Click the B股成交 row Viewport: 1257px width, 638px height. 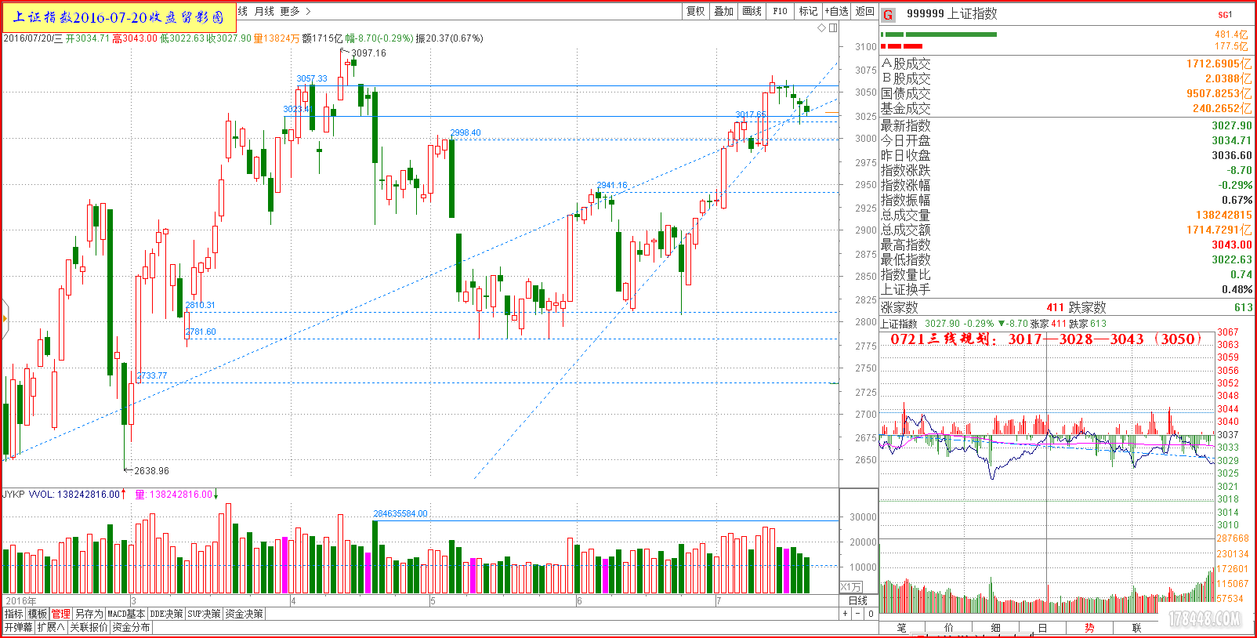coord(1067,78)
